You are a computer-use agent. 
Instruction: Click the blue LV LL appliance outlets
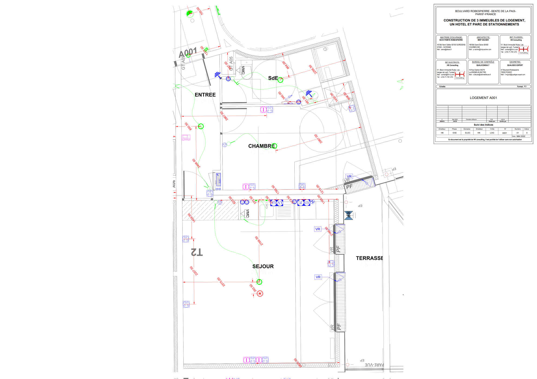pyautogui.click(x=277, y=203)
